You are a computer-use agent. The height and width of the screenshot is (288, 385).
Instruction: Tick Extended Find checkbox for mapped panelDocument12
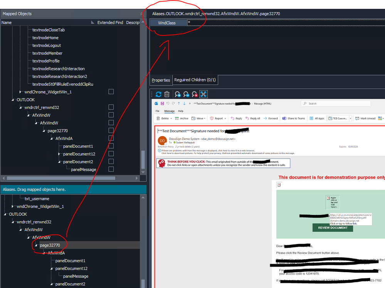(111, 154)
